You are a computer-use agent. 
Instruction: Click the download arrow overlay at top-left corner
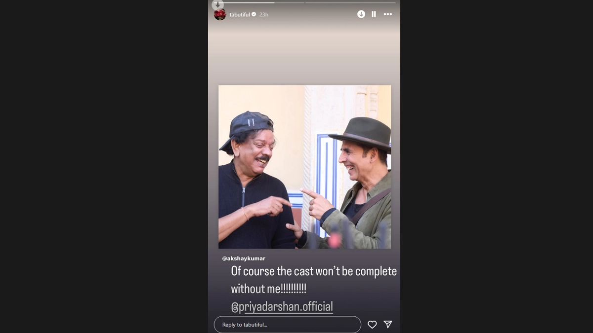coord(217,4)
